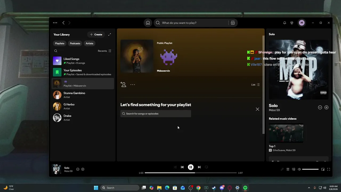The image size is (341, 192).
Task: Open Friend Activity icon
Action: [x=292, y=23]
